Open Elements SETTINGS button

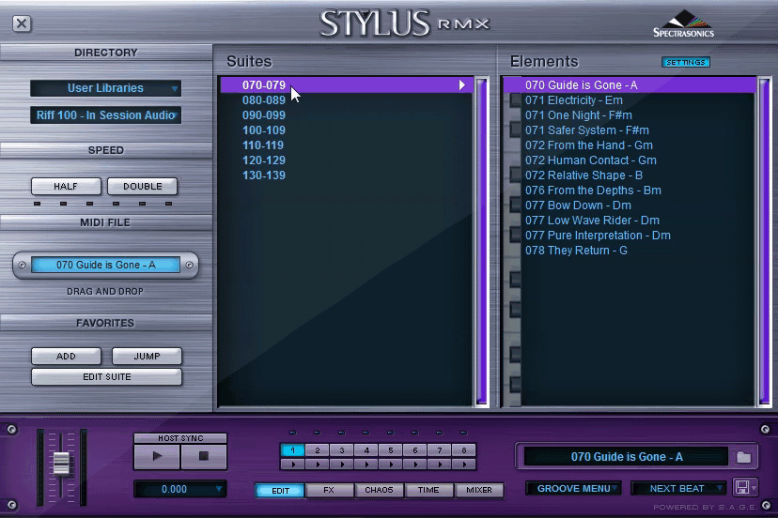[x=685, y=63]
